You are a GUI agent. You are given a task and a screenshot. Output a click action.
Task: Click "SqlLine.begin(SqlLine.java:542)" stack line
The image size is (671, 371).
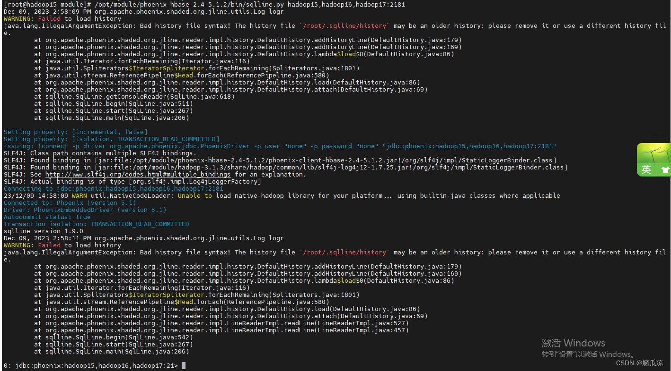click(x=114, y=337)
